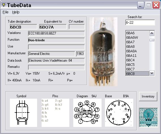
Task: Open the File menu
Action: [5, 12]
